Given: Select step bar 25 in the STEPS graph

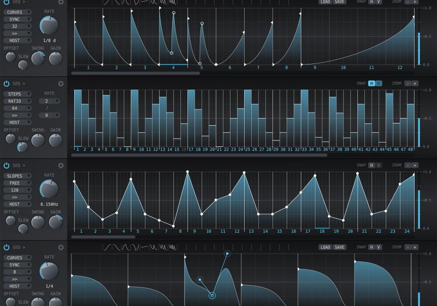Looking at the screenshot, I should pos(248,118).
